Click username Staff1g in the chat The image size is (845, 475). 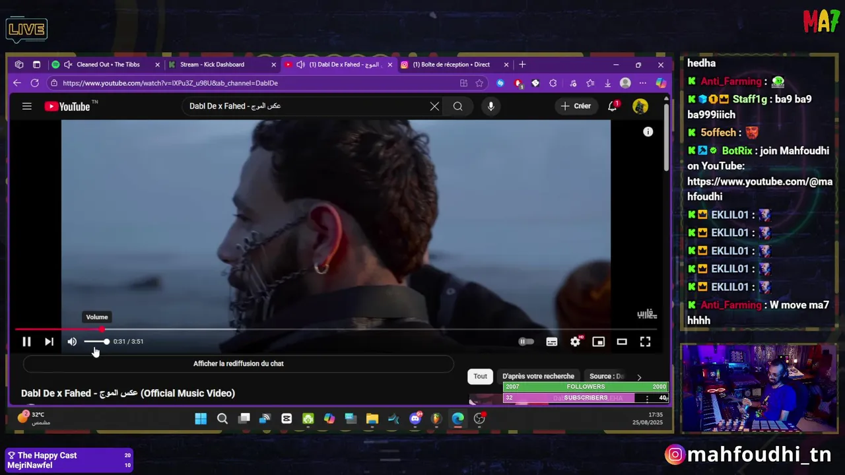(750, 99)
